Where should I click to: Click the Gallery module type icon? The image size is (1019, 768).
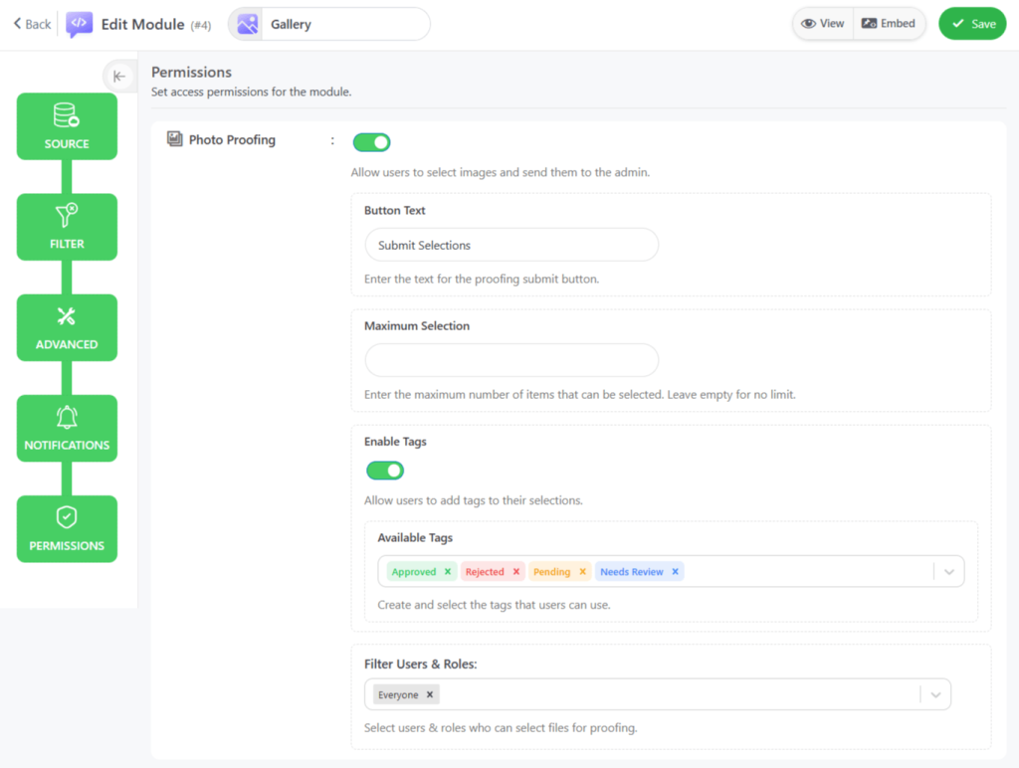[x=248, y=24]
